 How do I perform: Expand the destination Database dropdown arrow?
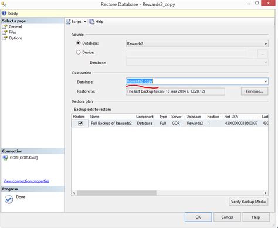pos(266,81)
